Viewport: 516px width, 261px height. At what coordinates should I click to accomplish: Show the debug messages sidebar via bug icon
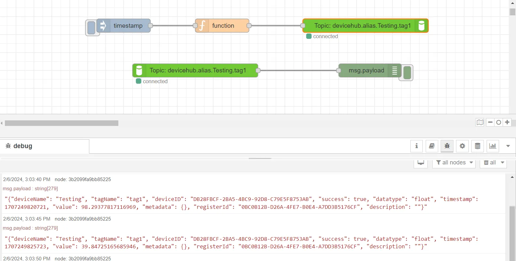click(x=447, y=146)
